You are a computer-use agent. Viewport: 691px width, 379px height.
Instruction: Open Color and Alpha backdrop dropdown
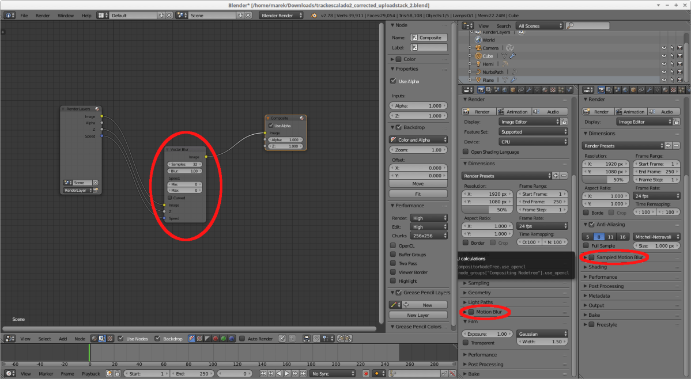coord(418,139)
